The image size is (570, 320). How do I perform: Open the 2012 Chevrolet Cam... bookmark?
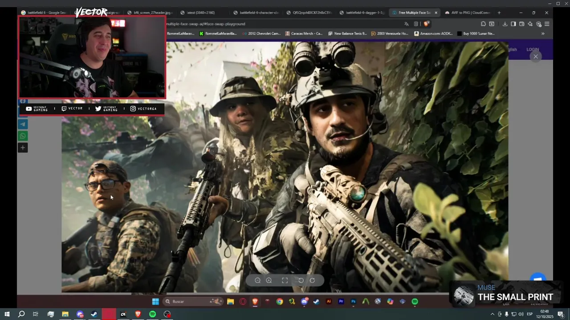click(x=261, y=33)
